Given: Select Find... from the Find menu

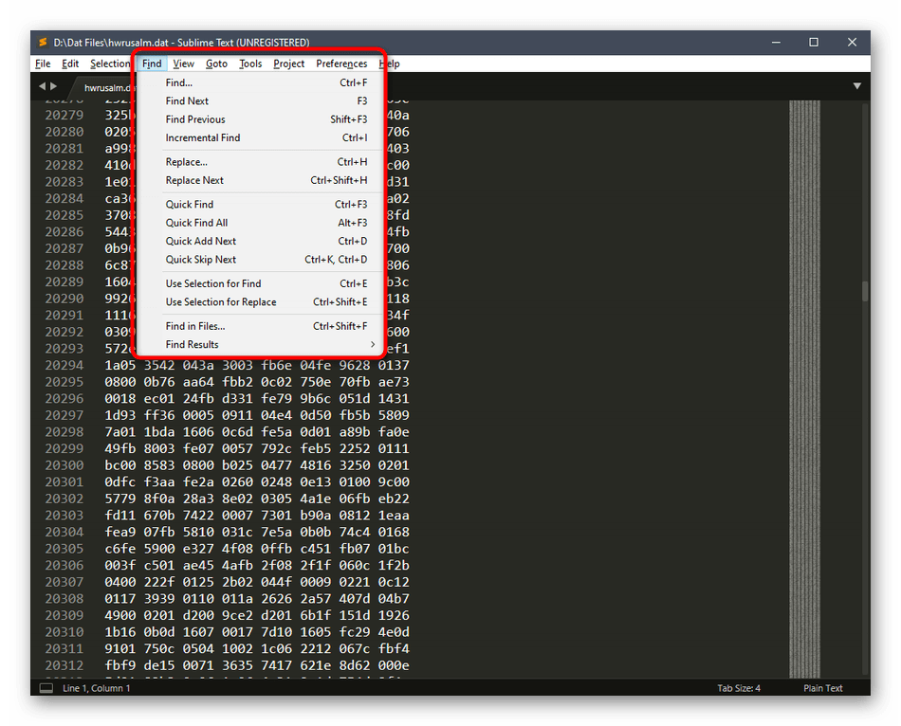Looking at the screenshot, I should click(x=179, y=83).
